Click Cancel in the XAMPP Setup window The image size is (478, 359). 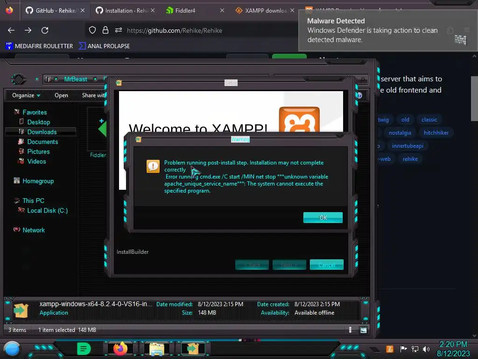(326, 265)
